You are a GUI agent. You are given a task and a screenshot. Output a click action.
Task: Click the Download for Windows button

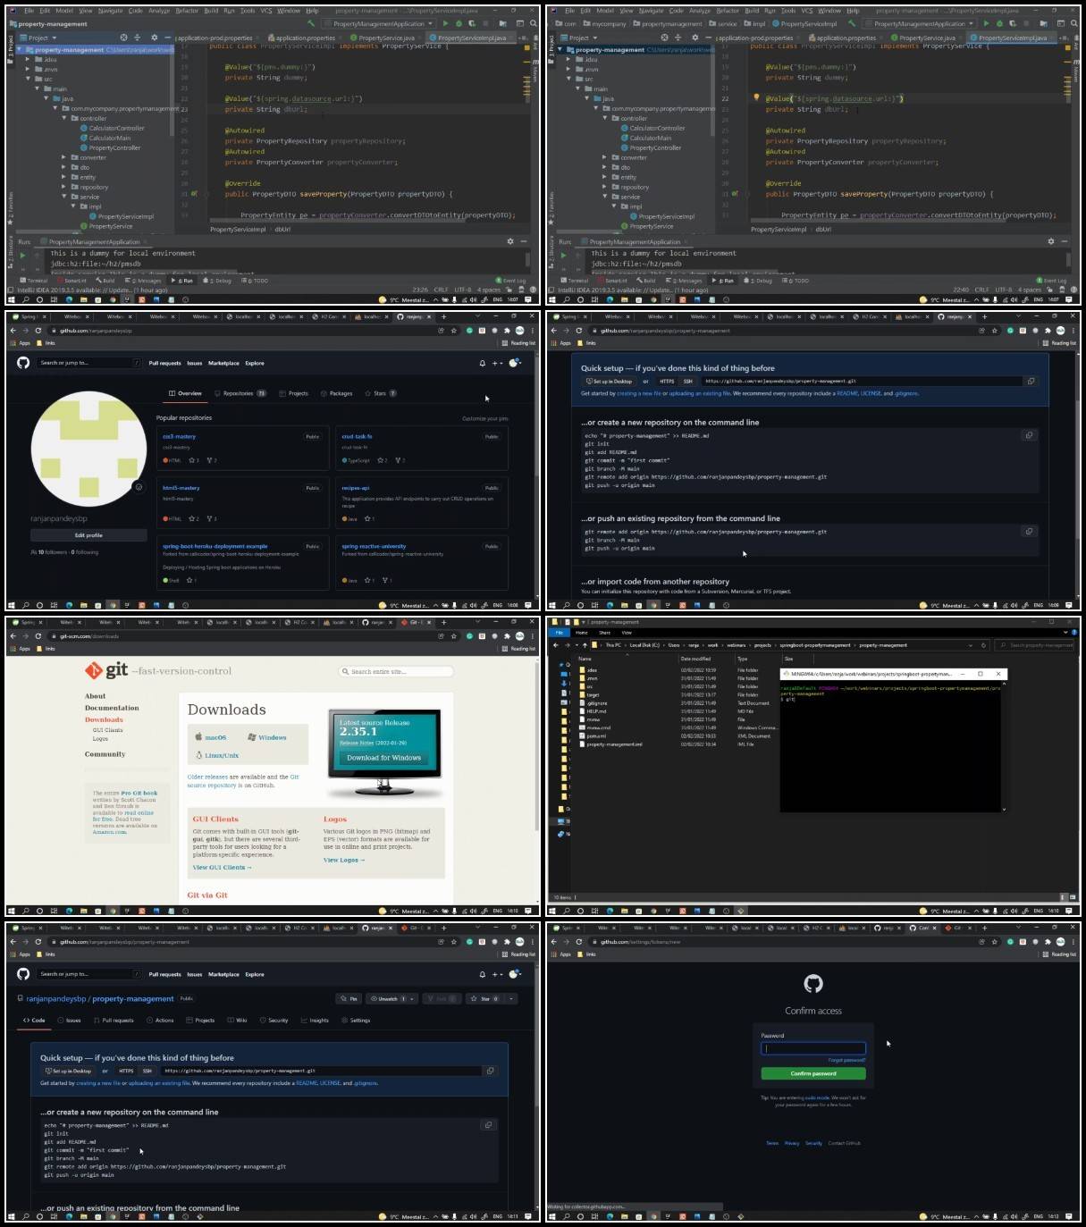click(x=384, y=757)
